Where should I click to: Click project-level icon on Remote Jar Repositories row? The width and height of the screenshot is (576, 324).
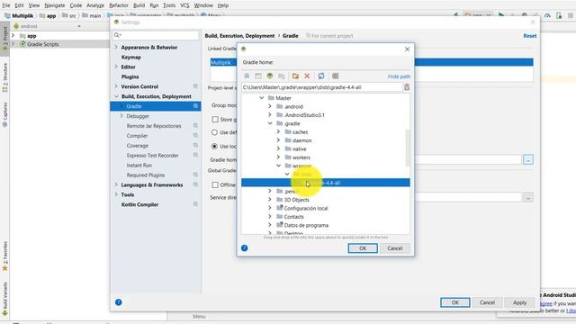pos(195,126)
